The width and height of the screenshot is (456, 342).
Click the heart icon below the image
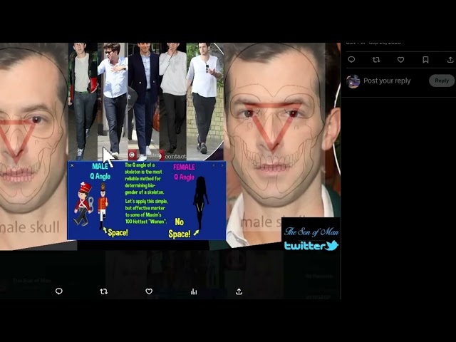click(x=149, y=291)
